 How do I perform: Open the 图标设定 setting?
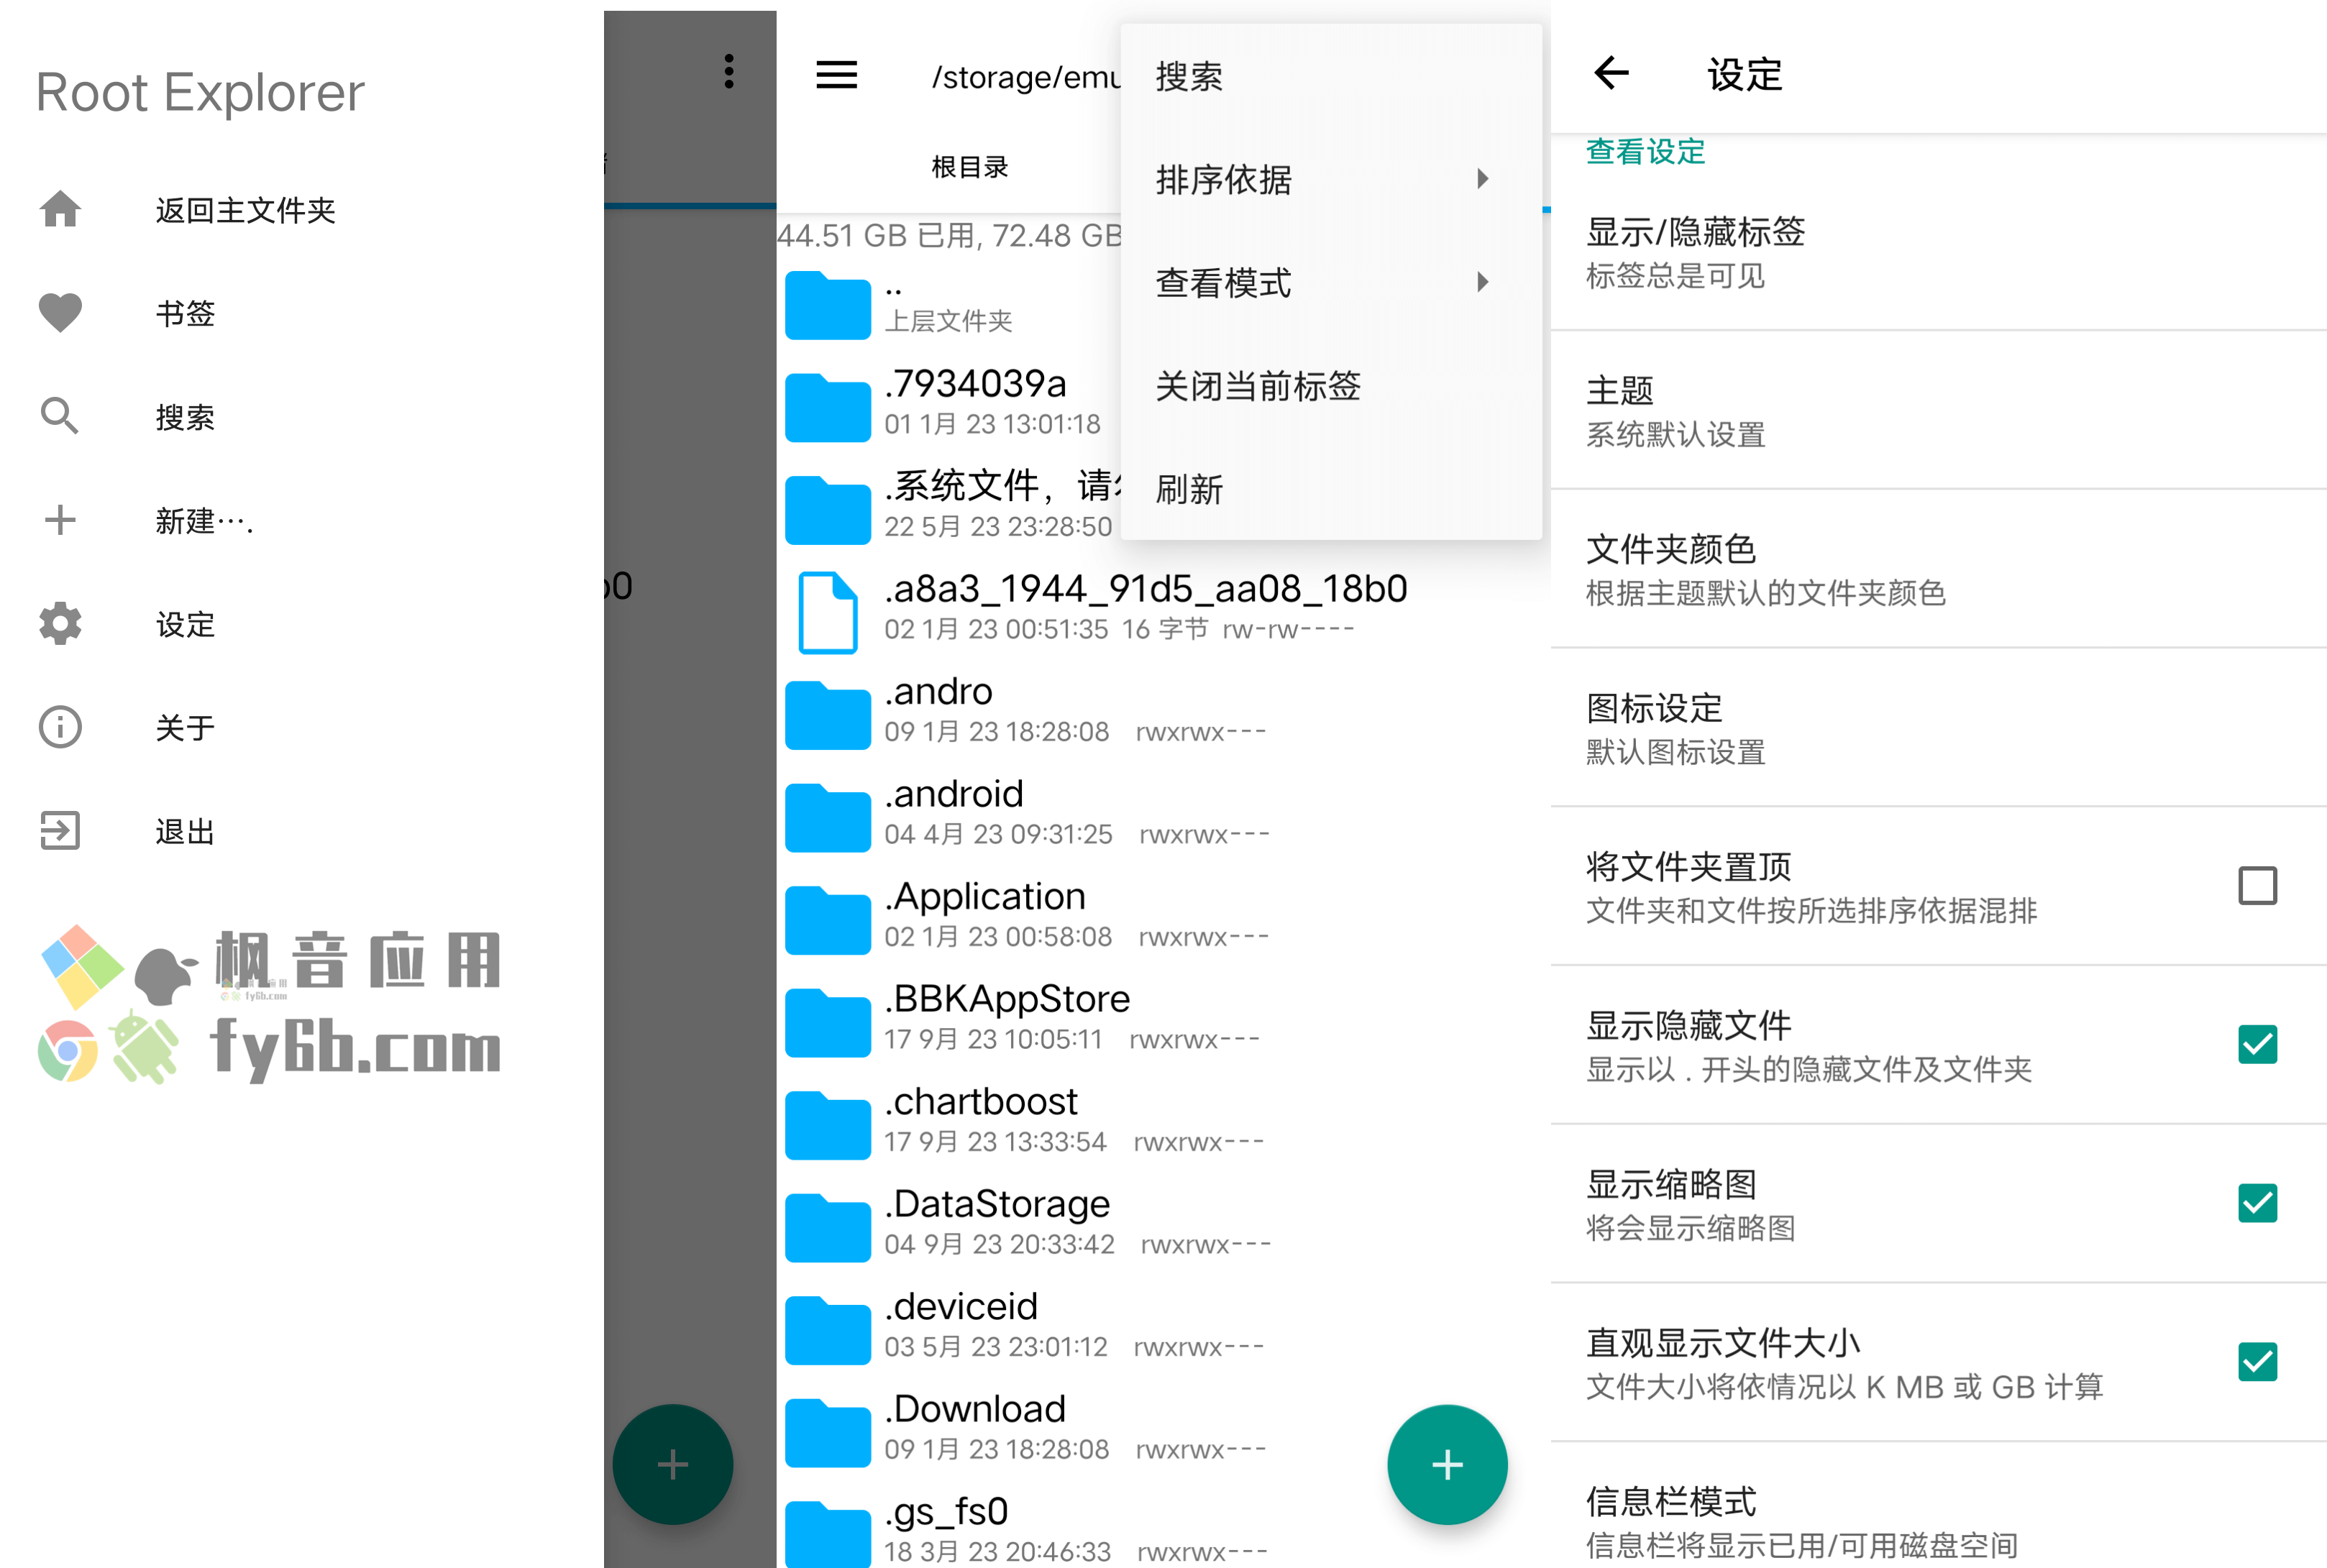pos(1938,728)
